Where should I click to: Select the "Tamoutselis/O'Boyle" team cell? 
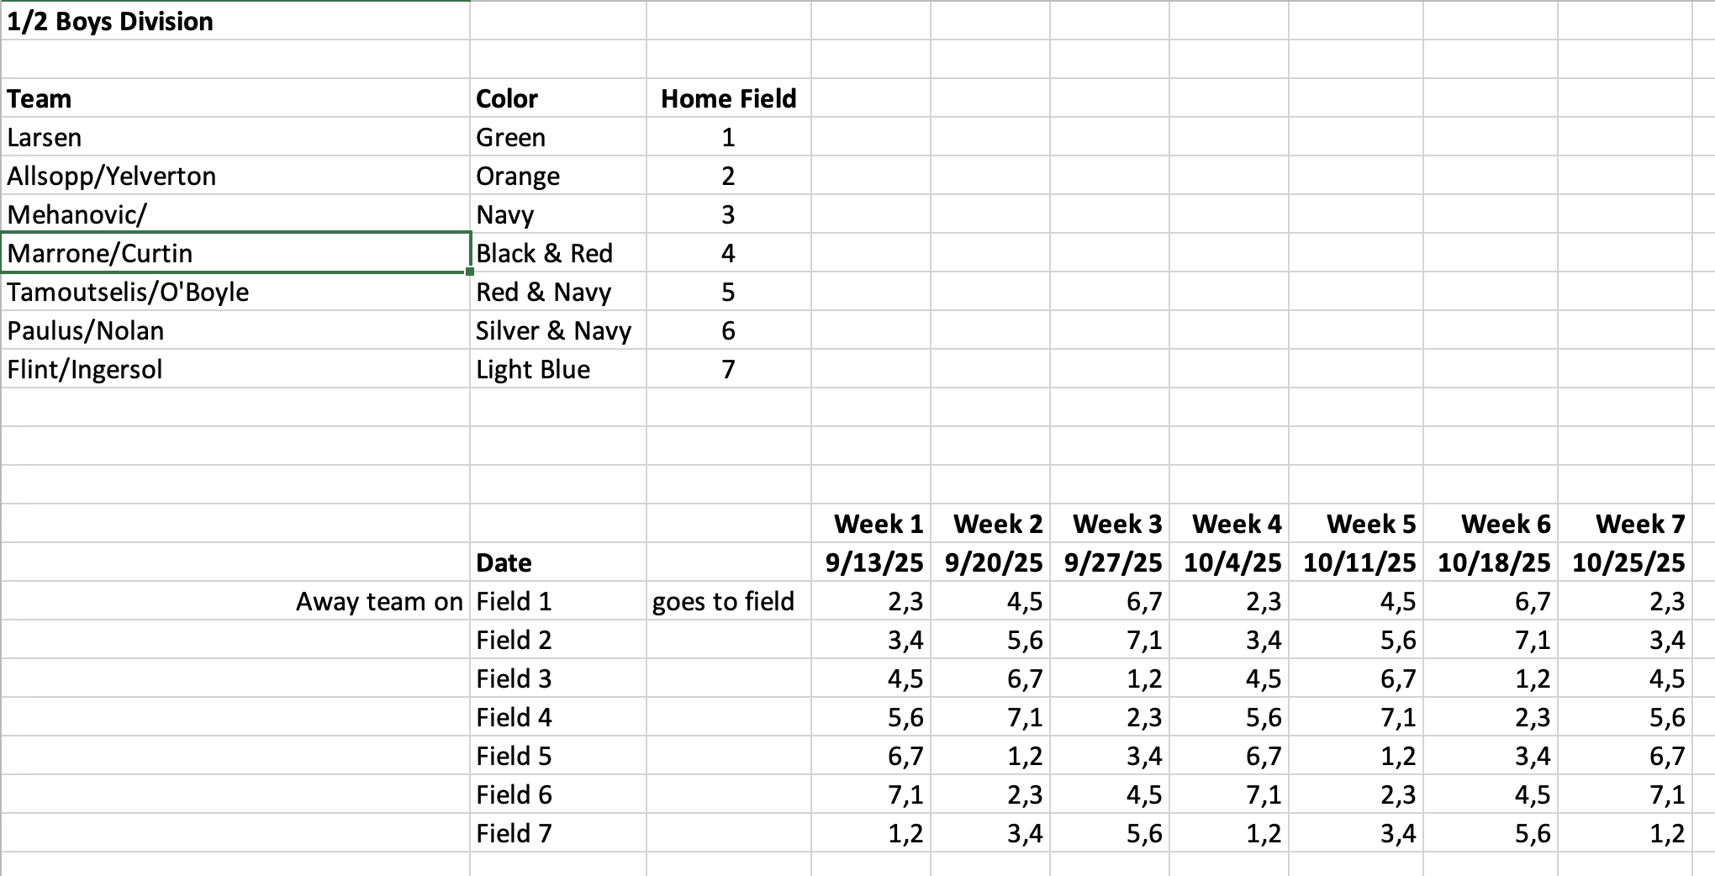tap(128, 292)
